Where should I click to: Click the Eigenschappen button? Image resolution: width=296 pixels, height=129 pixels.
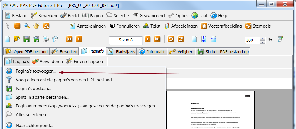(x=84, y=61)
